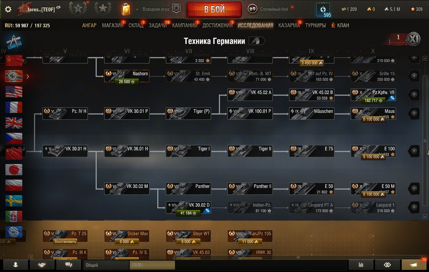The image size is (429, 272).
Task: Toggle the hidden status eye icon
Action: (x=58, y=7)
